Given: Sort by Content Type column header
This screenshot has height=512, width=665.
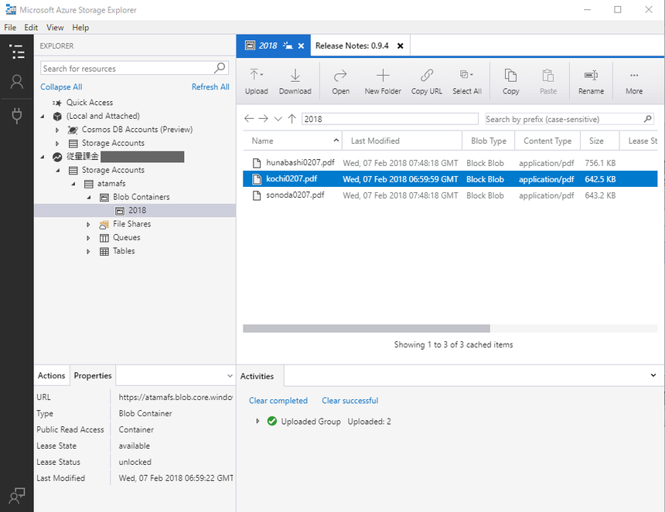Looking at the screenshot, I should (547, 141).
